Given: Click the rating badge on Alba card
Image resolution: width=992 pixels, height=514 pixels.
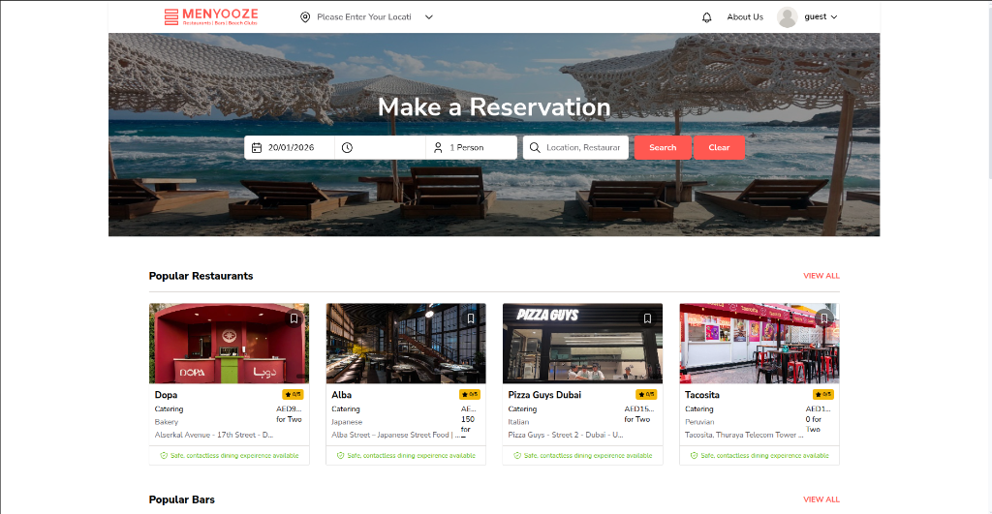Looking at the screenshot, I should tap(470, 395).
